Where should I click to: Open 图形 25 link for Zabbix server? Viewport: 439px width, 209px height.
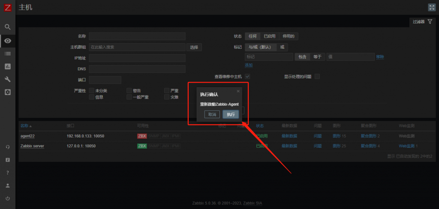(x=337, y=146)
